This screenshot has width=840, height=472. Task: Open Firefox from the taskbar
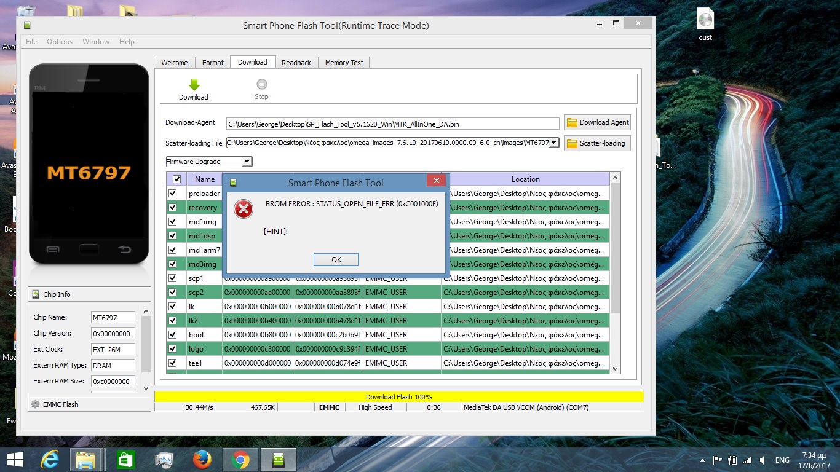tap(202, 460)
